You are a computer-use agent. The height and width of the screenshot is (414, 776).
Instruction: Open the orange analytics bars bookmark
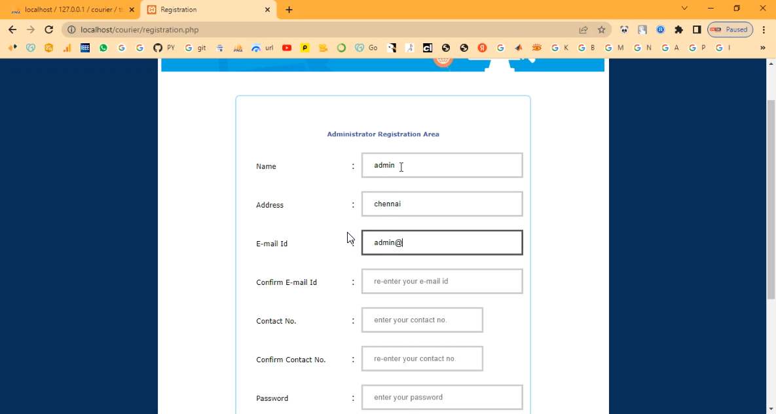(x=67, y=48)
